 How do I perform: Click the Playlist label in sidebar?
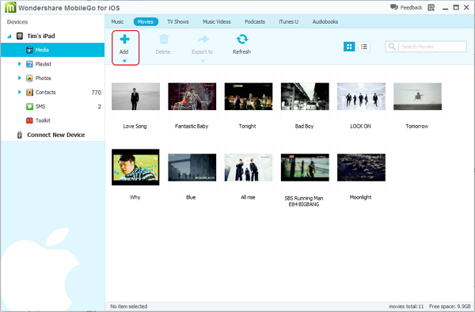[x=43, y=64]
